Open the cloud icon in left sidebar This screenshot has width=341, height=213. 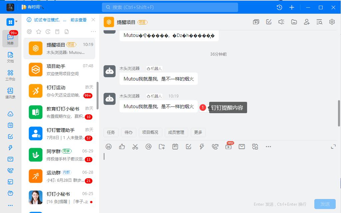pyautogui.click(x=10, y=114)
